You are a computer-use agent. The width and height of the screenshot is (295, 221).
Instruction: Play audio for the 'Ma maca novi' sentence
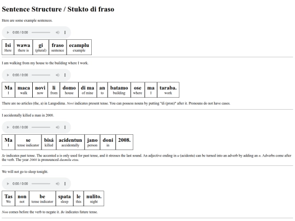[8, 75]
